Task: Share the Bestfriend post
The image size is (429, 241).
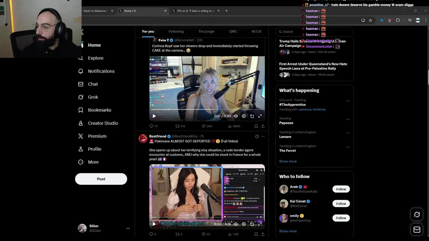Action: [x=263, y=234]
